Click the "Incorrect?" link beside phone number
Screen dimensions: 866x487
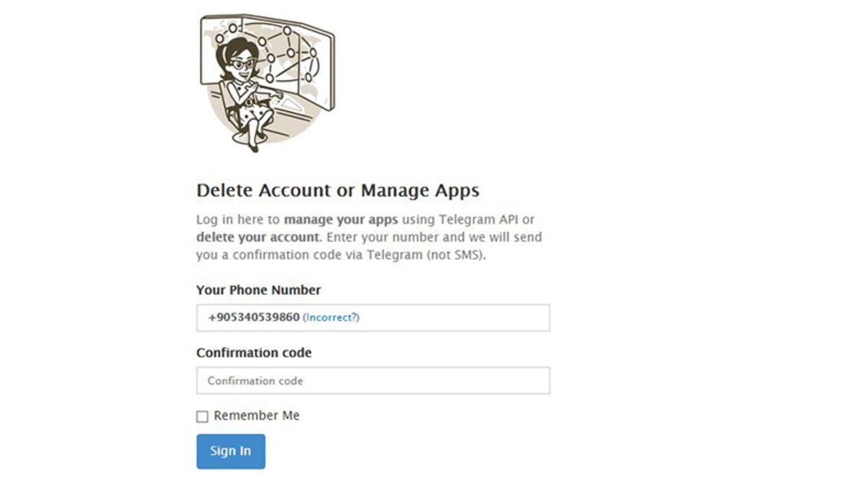pyautogui.click(x=331, y=317)
